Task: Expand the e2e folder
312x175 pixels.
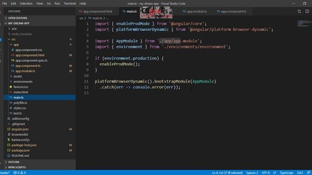Action: click(x=39, y=29)
